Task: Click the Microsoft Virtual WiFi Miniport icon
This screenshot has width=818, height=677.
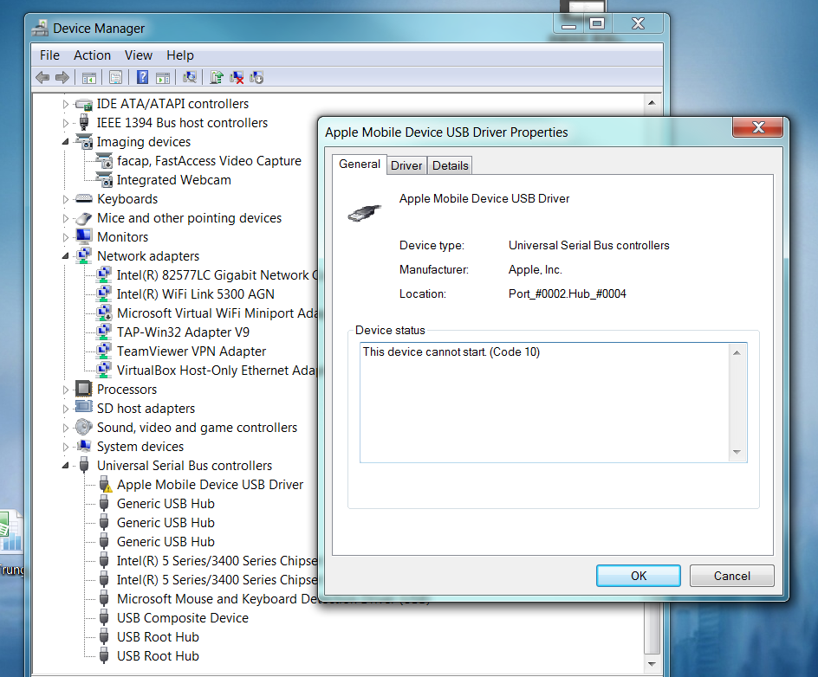Action: click(x=104, y=313)
